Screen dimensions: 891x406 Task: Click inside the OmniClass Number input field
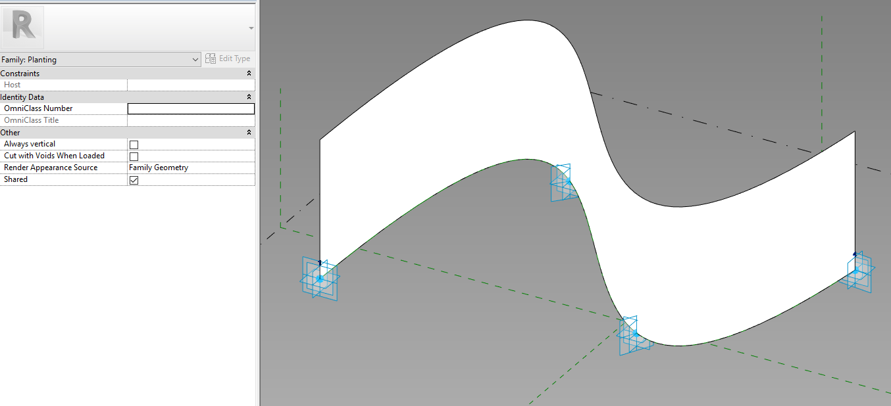pyautogui.click(x=191, y=108)
